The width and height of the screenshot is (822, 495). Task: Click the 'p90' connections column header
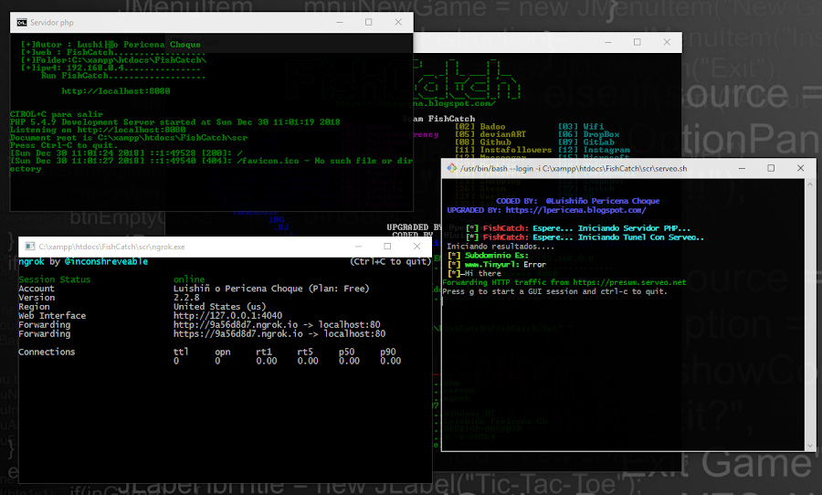pyautogui.click(x=388, y=352)
